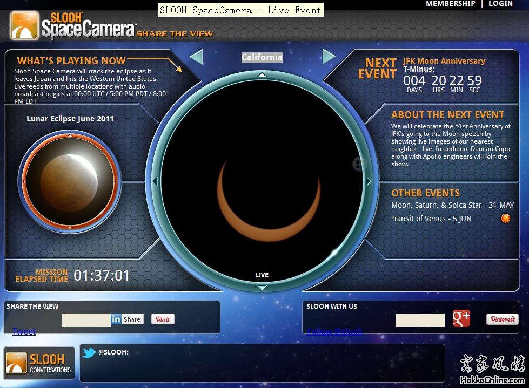Click top arrow on lunar eclipse viewer

70,135
